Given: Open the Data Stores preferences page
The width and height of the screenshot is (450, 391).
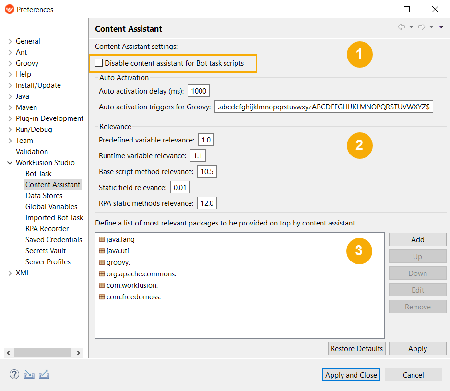Looking at the screenshot, I should coord(44,196).
